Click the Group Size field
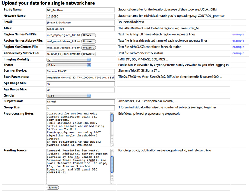This screenshot has width=250, height=191. click(81, 108)
